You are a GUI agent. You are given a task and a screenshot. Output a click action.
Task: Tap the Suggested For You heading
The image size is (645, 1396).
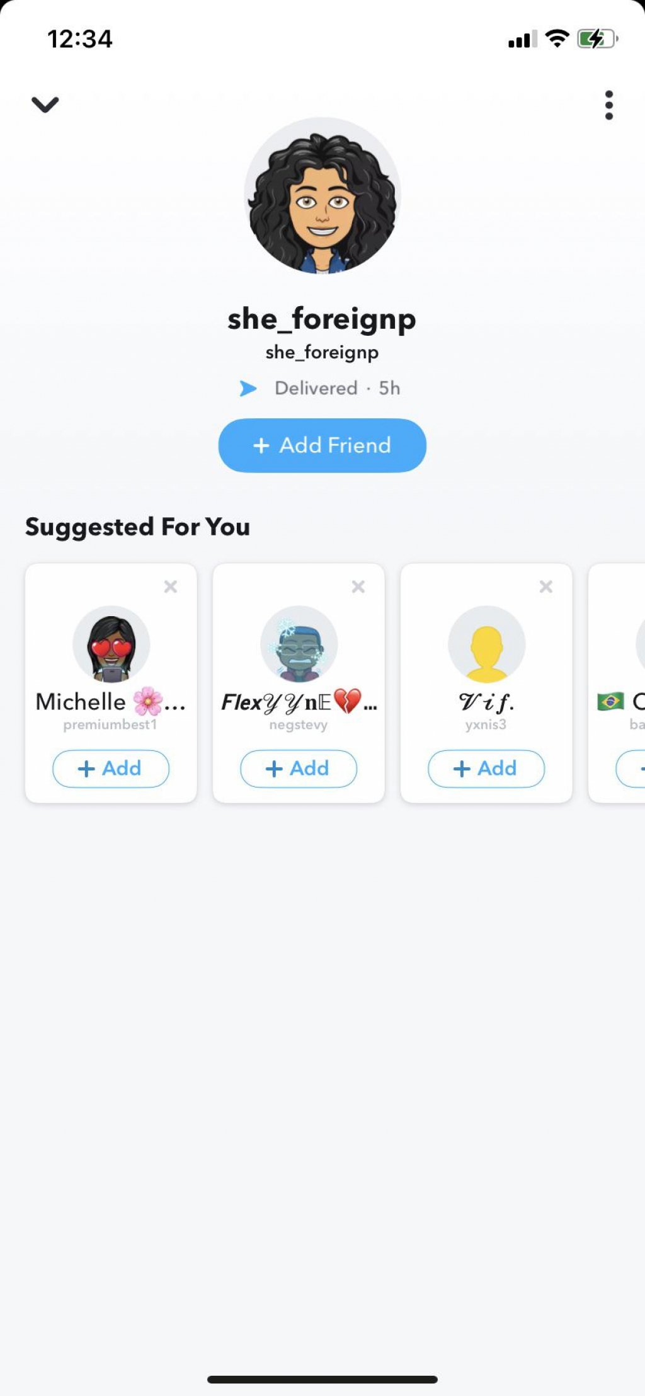tap(137, 527)
